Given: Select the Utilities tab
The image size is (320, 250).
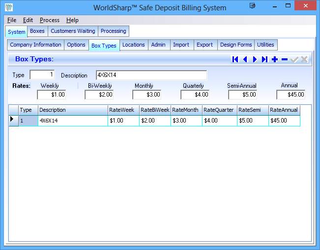Looking at the screenshot, I should coord(265,45).
